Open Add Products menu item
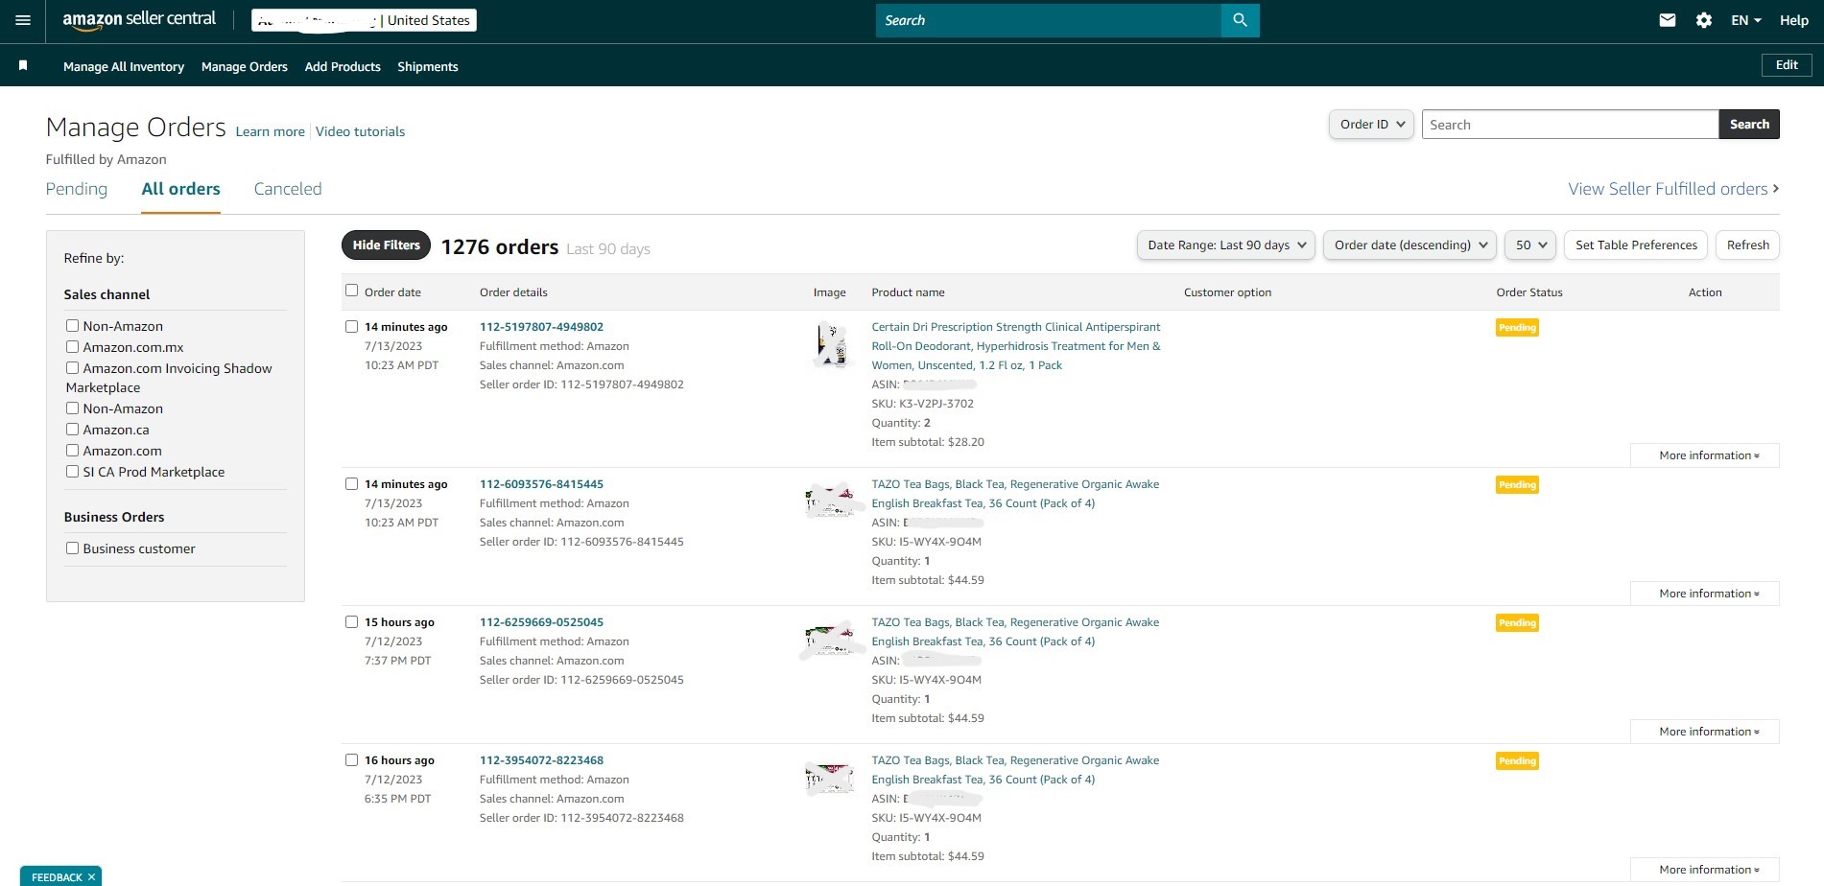The height and width of the screenshot is (886, 1824). [343, 66]
